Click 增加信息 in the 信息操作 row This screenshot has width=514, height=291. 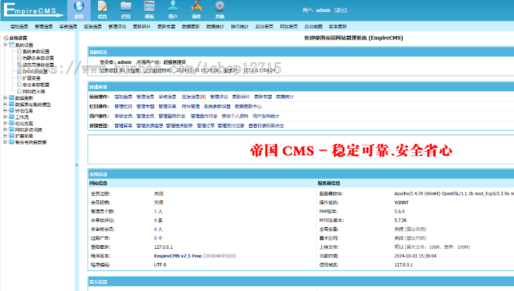(123, 96)
